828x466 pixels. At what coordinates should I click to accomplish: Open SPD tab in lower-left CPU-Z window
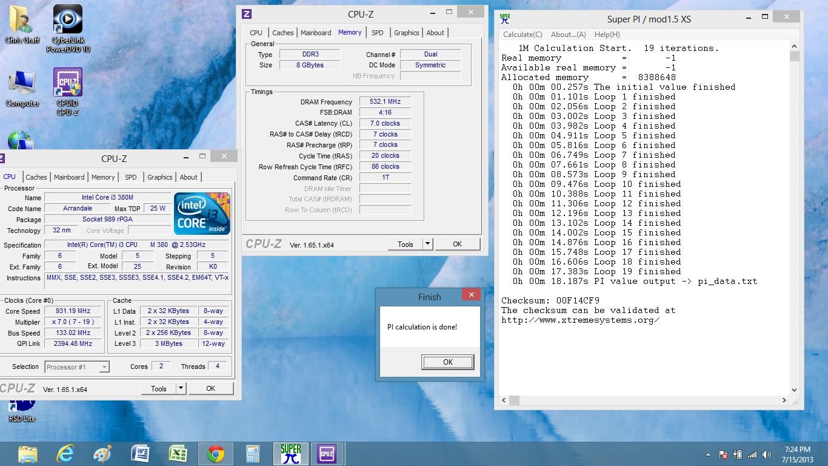point(131,177)
